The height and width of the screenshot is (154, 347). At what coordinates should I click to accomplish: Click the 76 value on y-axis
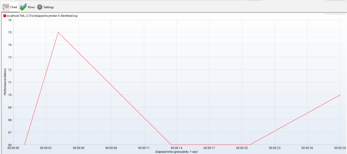tap(9, 20)
